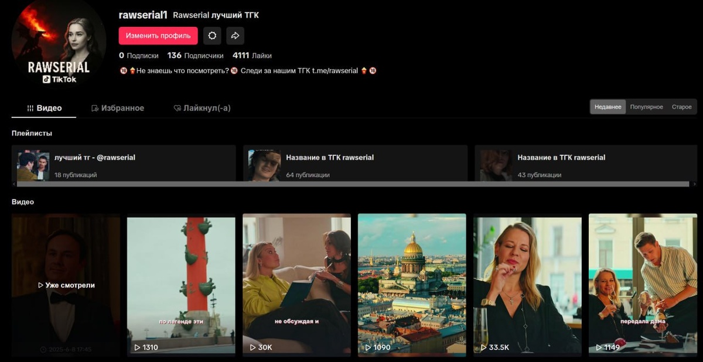Click the left arrow of playlists scrollbar
The height and width of the screenshot is (362, 703).
[x=14, y=184]
